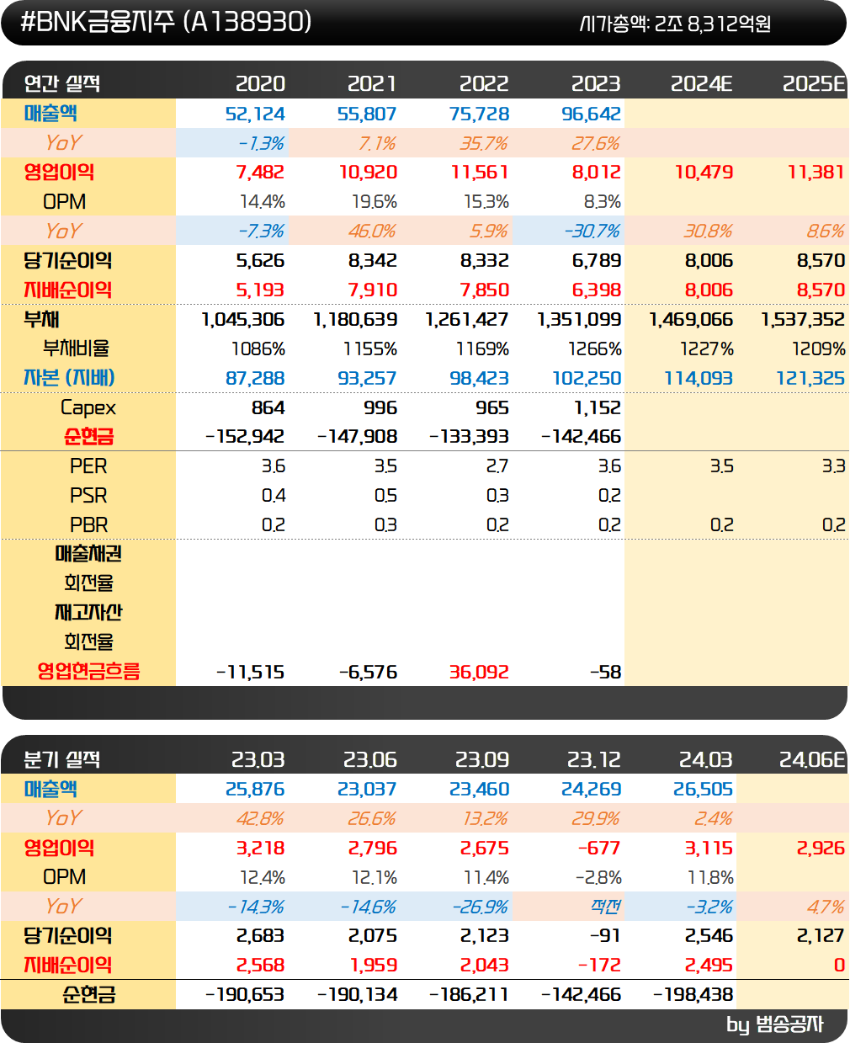Click OPM value 19.6%

click(x=375, y=202)
